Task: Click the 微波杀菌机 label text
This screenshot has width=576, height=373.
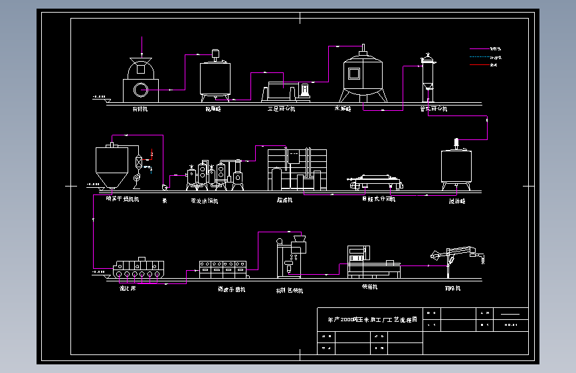Action: coord(231,289)
